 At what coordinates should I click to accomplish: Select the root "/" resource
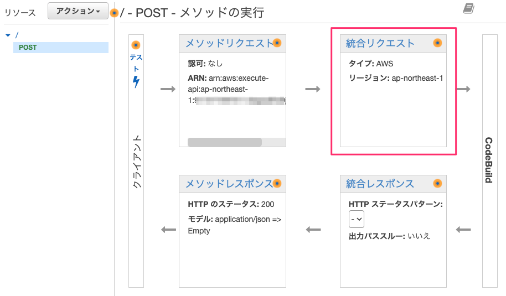click(17, 35)
